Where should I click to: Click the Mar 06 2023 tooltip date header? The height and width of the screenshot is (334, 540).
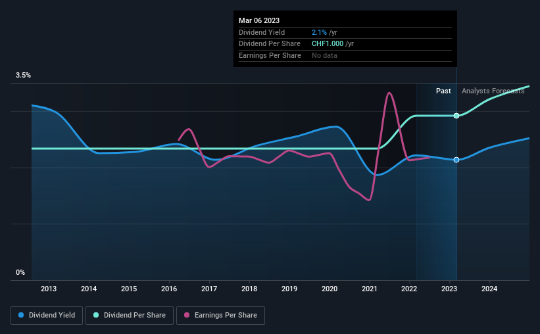point(259,20)
